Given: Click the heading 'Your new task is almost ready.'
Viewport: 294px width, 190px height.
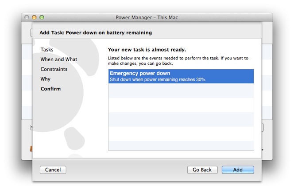Looking at the screenshot, I should 147,50.
